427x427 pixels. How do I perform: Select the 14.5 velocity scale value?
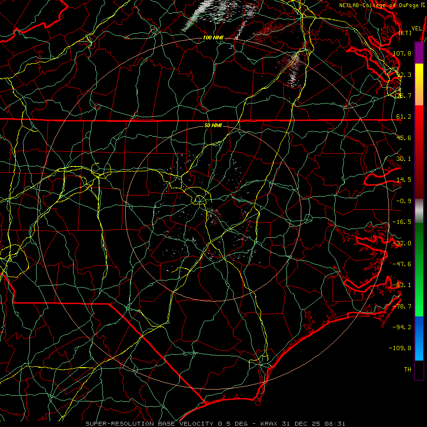tap(404, 180)
